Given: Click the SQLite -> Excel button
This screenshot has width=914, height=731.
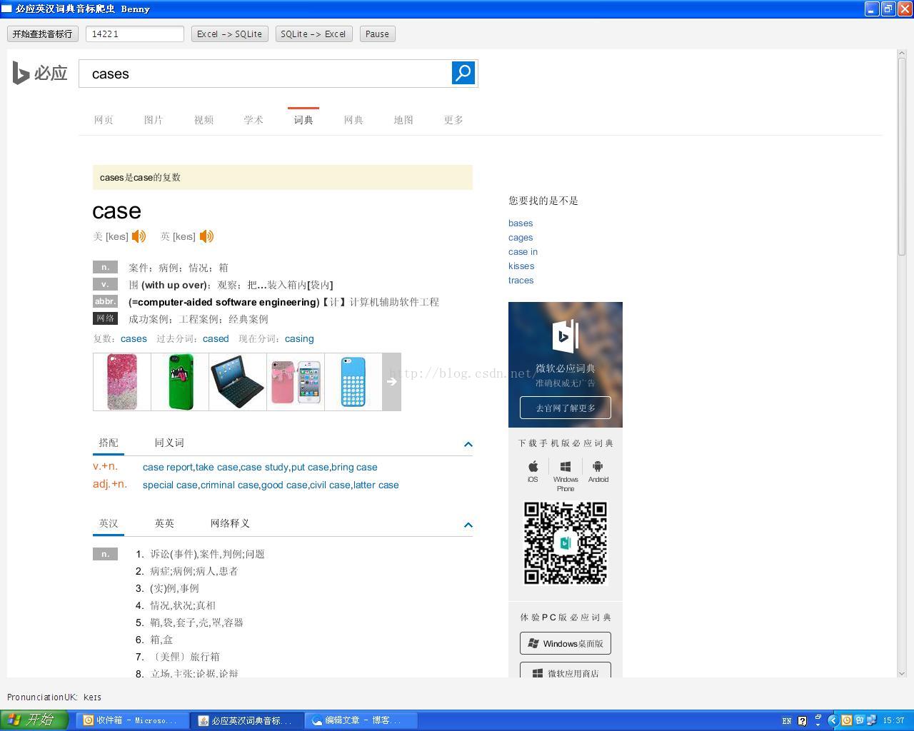Looking at the screenshot, I should [313, 34].
